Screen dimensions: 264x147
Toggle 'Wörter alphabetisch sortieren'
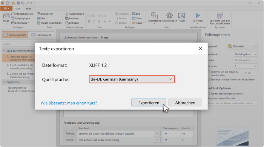click(x=209, y=94)
